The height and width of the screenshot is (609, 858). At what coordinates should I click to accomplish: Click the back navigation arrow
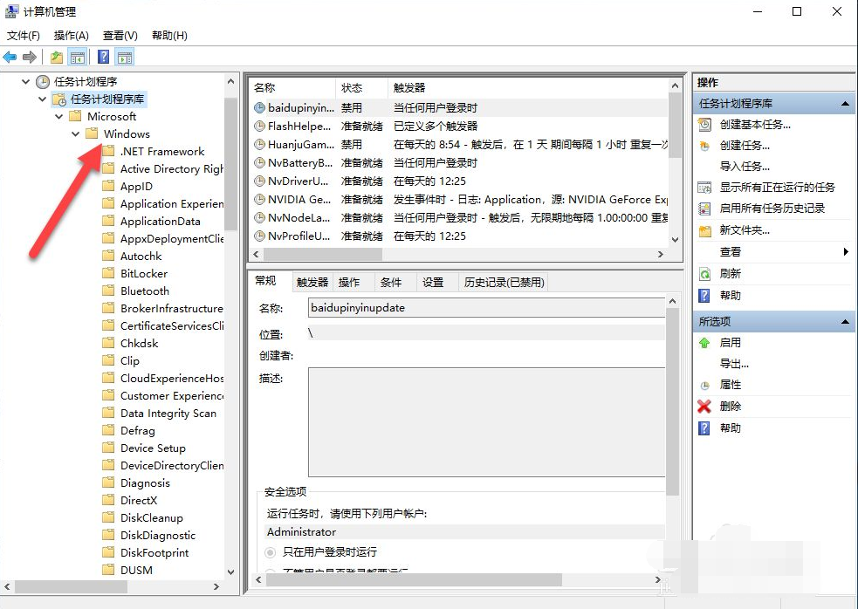tap(10, 56)
